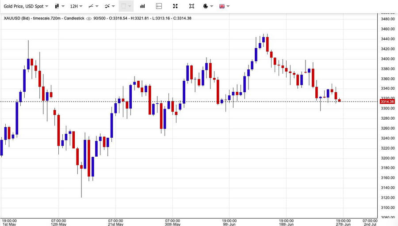The width and height of the screenshot is (398, 226).
Task: Click the 1st May date axis label
Action: 9,224
